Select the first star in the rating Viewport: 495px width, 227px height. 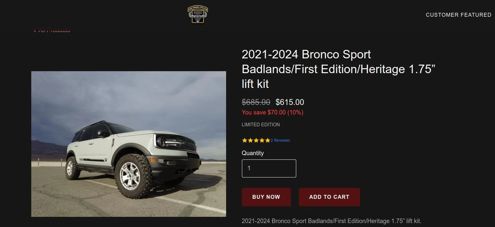point(244,140)
